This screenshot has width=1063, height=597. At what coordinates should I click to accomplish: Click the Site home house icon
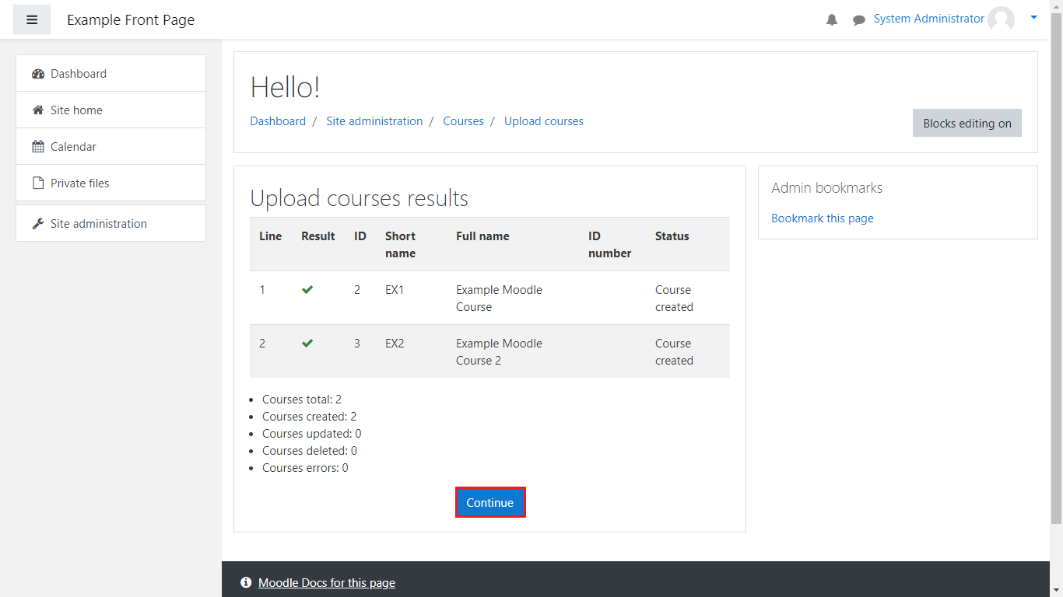click(x=38, y=110)
